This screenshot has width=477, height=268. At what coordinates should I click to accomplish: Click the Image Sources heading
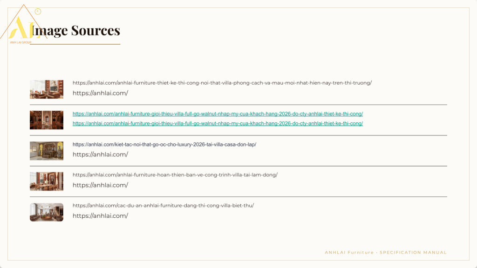click(75, 31)
